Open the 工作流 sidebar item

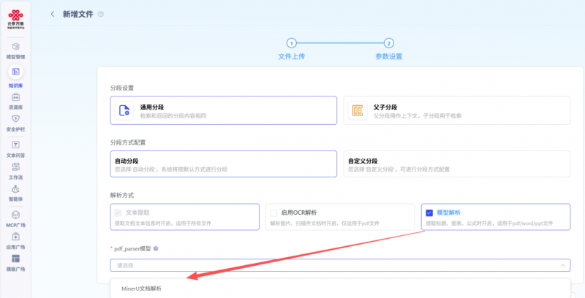point(15,170)
